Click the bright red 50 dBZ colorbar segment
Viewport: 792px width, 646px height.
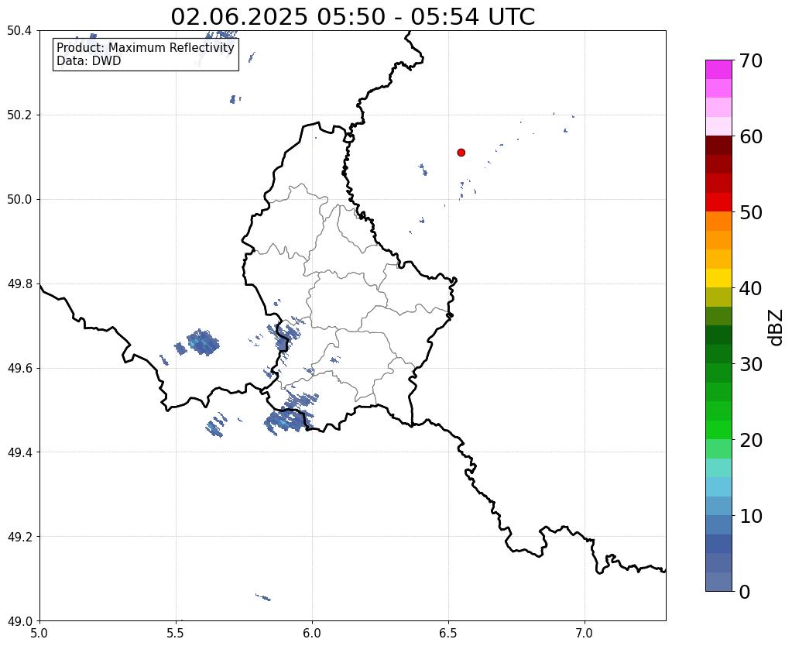[718, 202]
